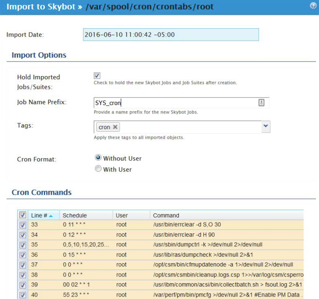Viewport: 319px width, 299px height.
Task: Click the Import Date field
Action: pyautogui.click(x=171, y=35)
